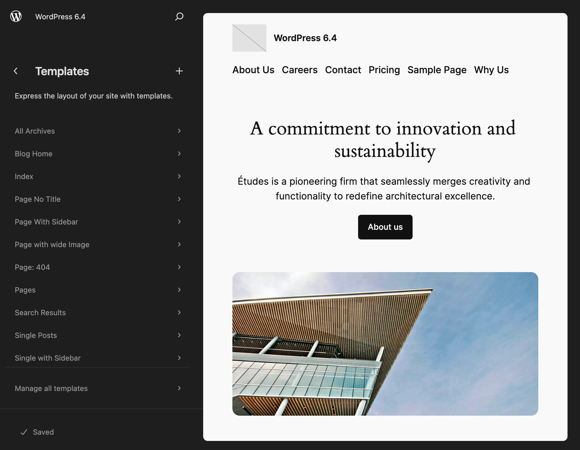
Task: Click the site logo placeholder image
Action: 249,38
